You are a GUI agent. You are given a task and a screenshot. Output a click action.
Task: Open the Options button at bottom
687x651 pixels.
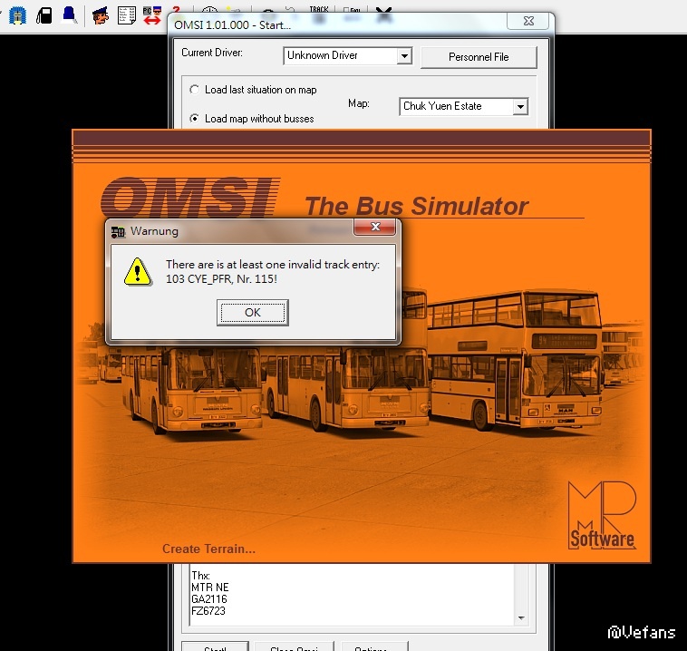[x=373, y=646]
